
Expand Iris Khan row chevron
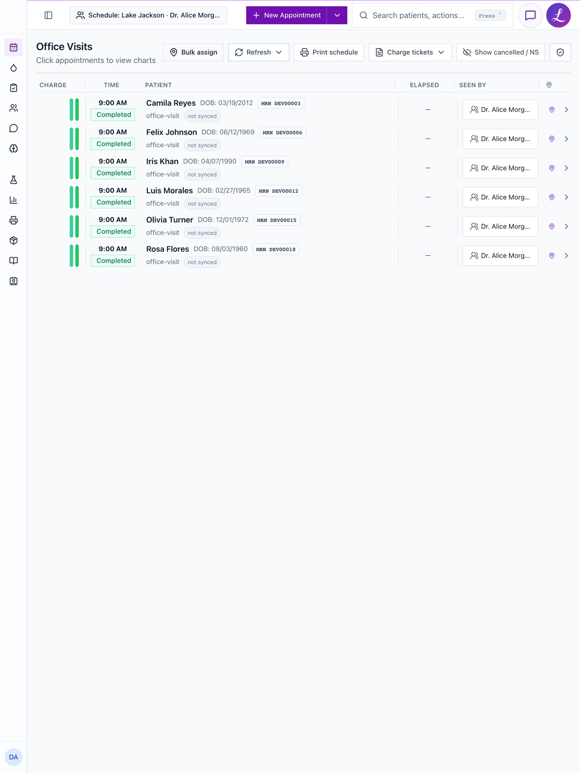566,168
